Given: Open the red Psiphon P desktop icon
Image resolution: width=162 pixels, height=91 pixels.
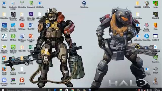Looking at the screenshot, I should [22, 80].
